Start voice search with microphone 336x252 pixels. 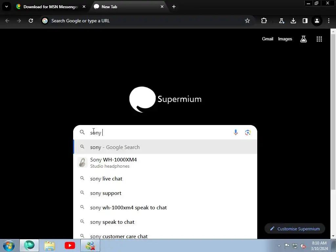236,133
